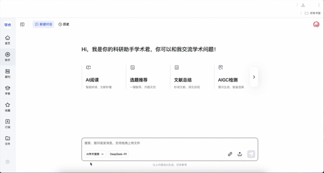Image resolution: width=324 pixels, height=173 pixels.
Task: Click the 学术 logo in sidebar
Action: pos(8,25)
